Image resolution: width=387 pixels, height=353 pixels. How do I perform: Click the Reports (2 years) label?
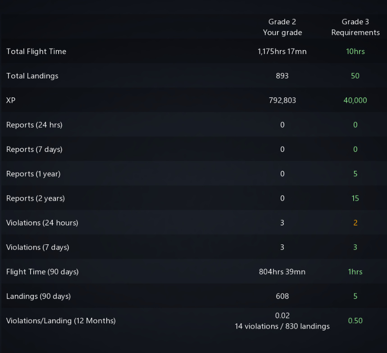pyautogui.click(x=36, y=198)
